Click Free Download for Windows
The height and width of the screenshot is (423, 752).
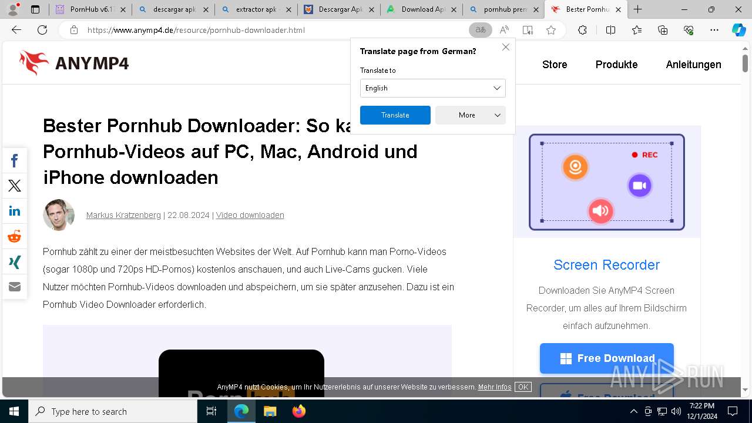[x=607, y=358]
